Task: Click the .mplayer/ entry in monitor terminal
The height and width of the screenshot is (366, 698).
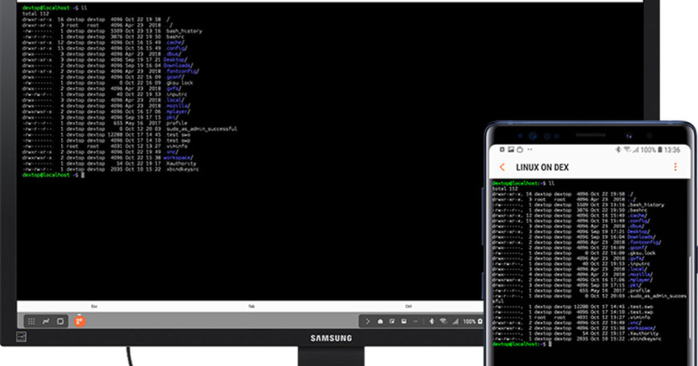Action: point(178,112)
